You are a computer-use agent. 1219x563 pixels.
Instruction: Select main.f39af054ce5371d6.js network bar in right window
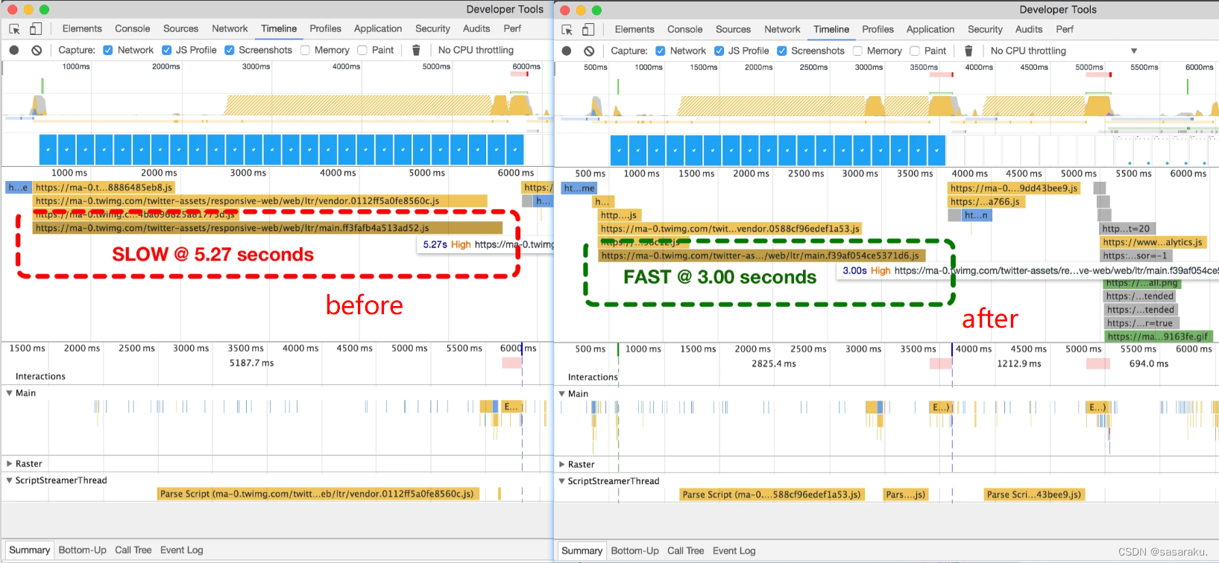pyautogui.click(x=761, y=255)
